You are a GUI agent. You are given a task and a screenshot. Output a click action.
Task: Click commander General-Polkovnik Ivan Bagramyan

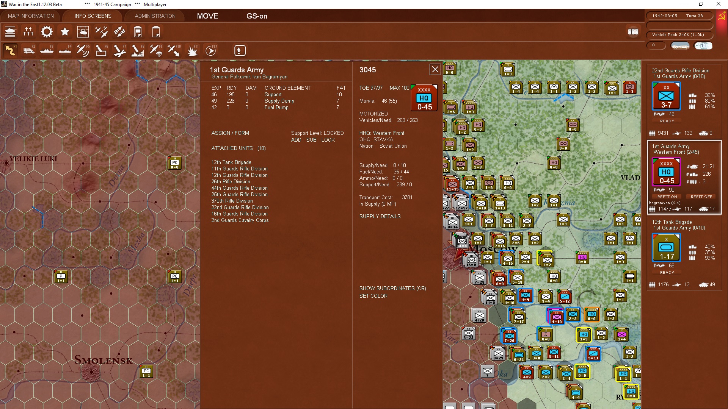pos(249,76)
